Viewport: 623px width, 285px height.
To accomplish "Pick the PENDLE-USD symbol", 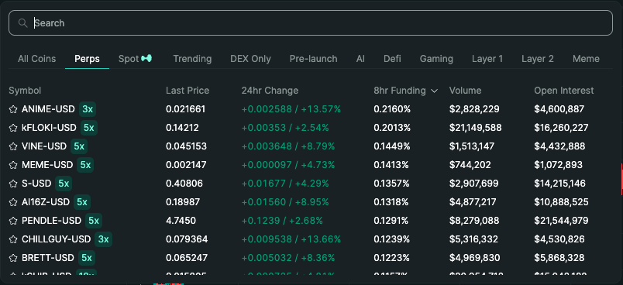I will (x=51, y=221).
